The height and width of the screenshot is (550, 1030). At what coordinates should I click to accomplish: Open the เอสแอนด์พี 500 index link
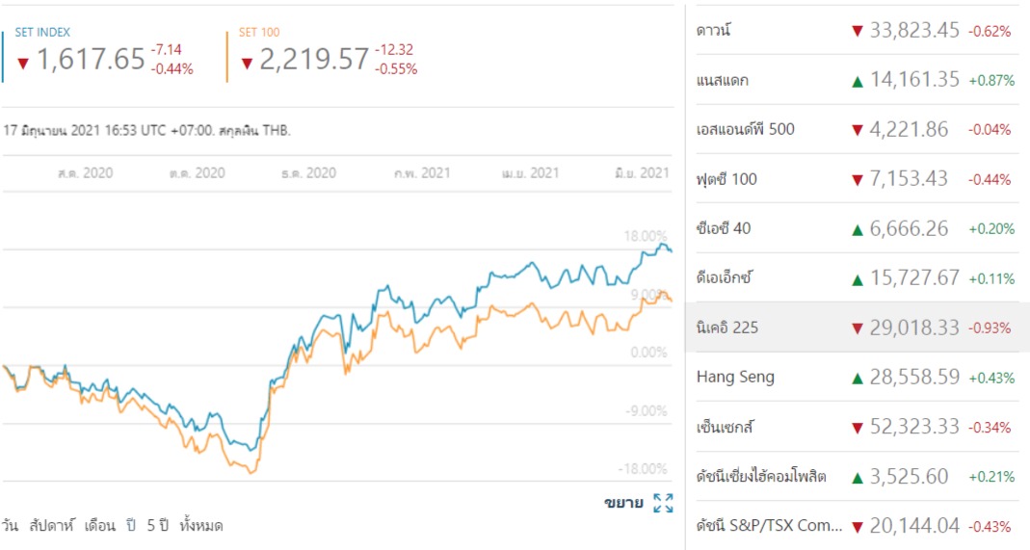[x=745, y=129]
